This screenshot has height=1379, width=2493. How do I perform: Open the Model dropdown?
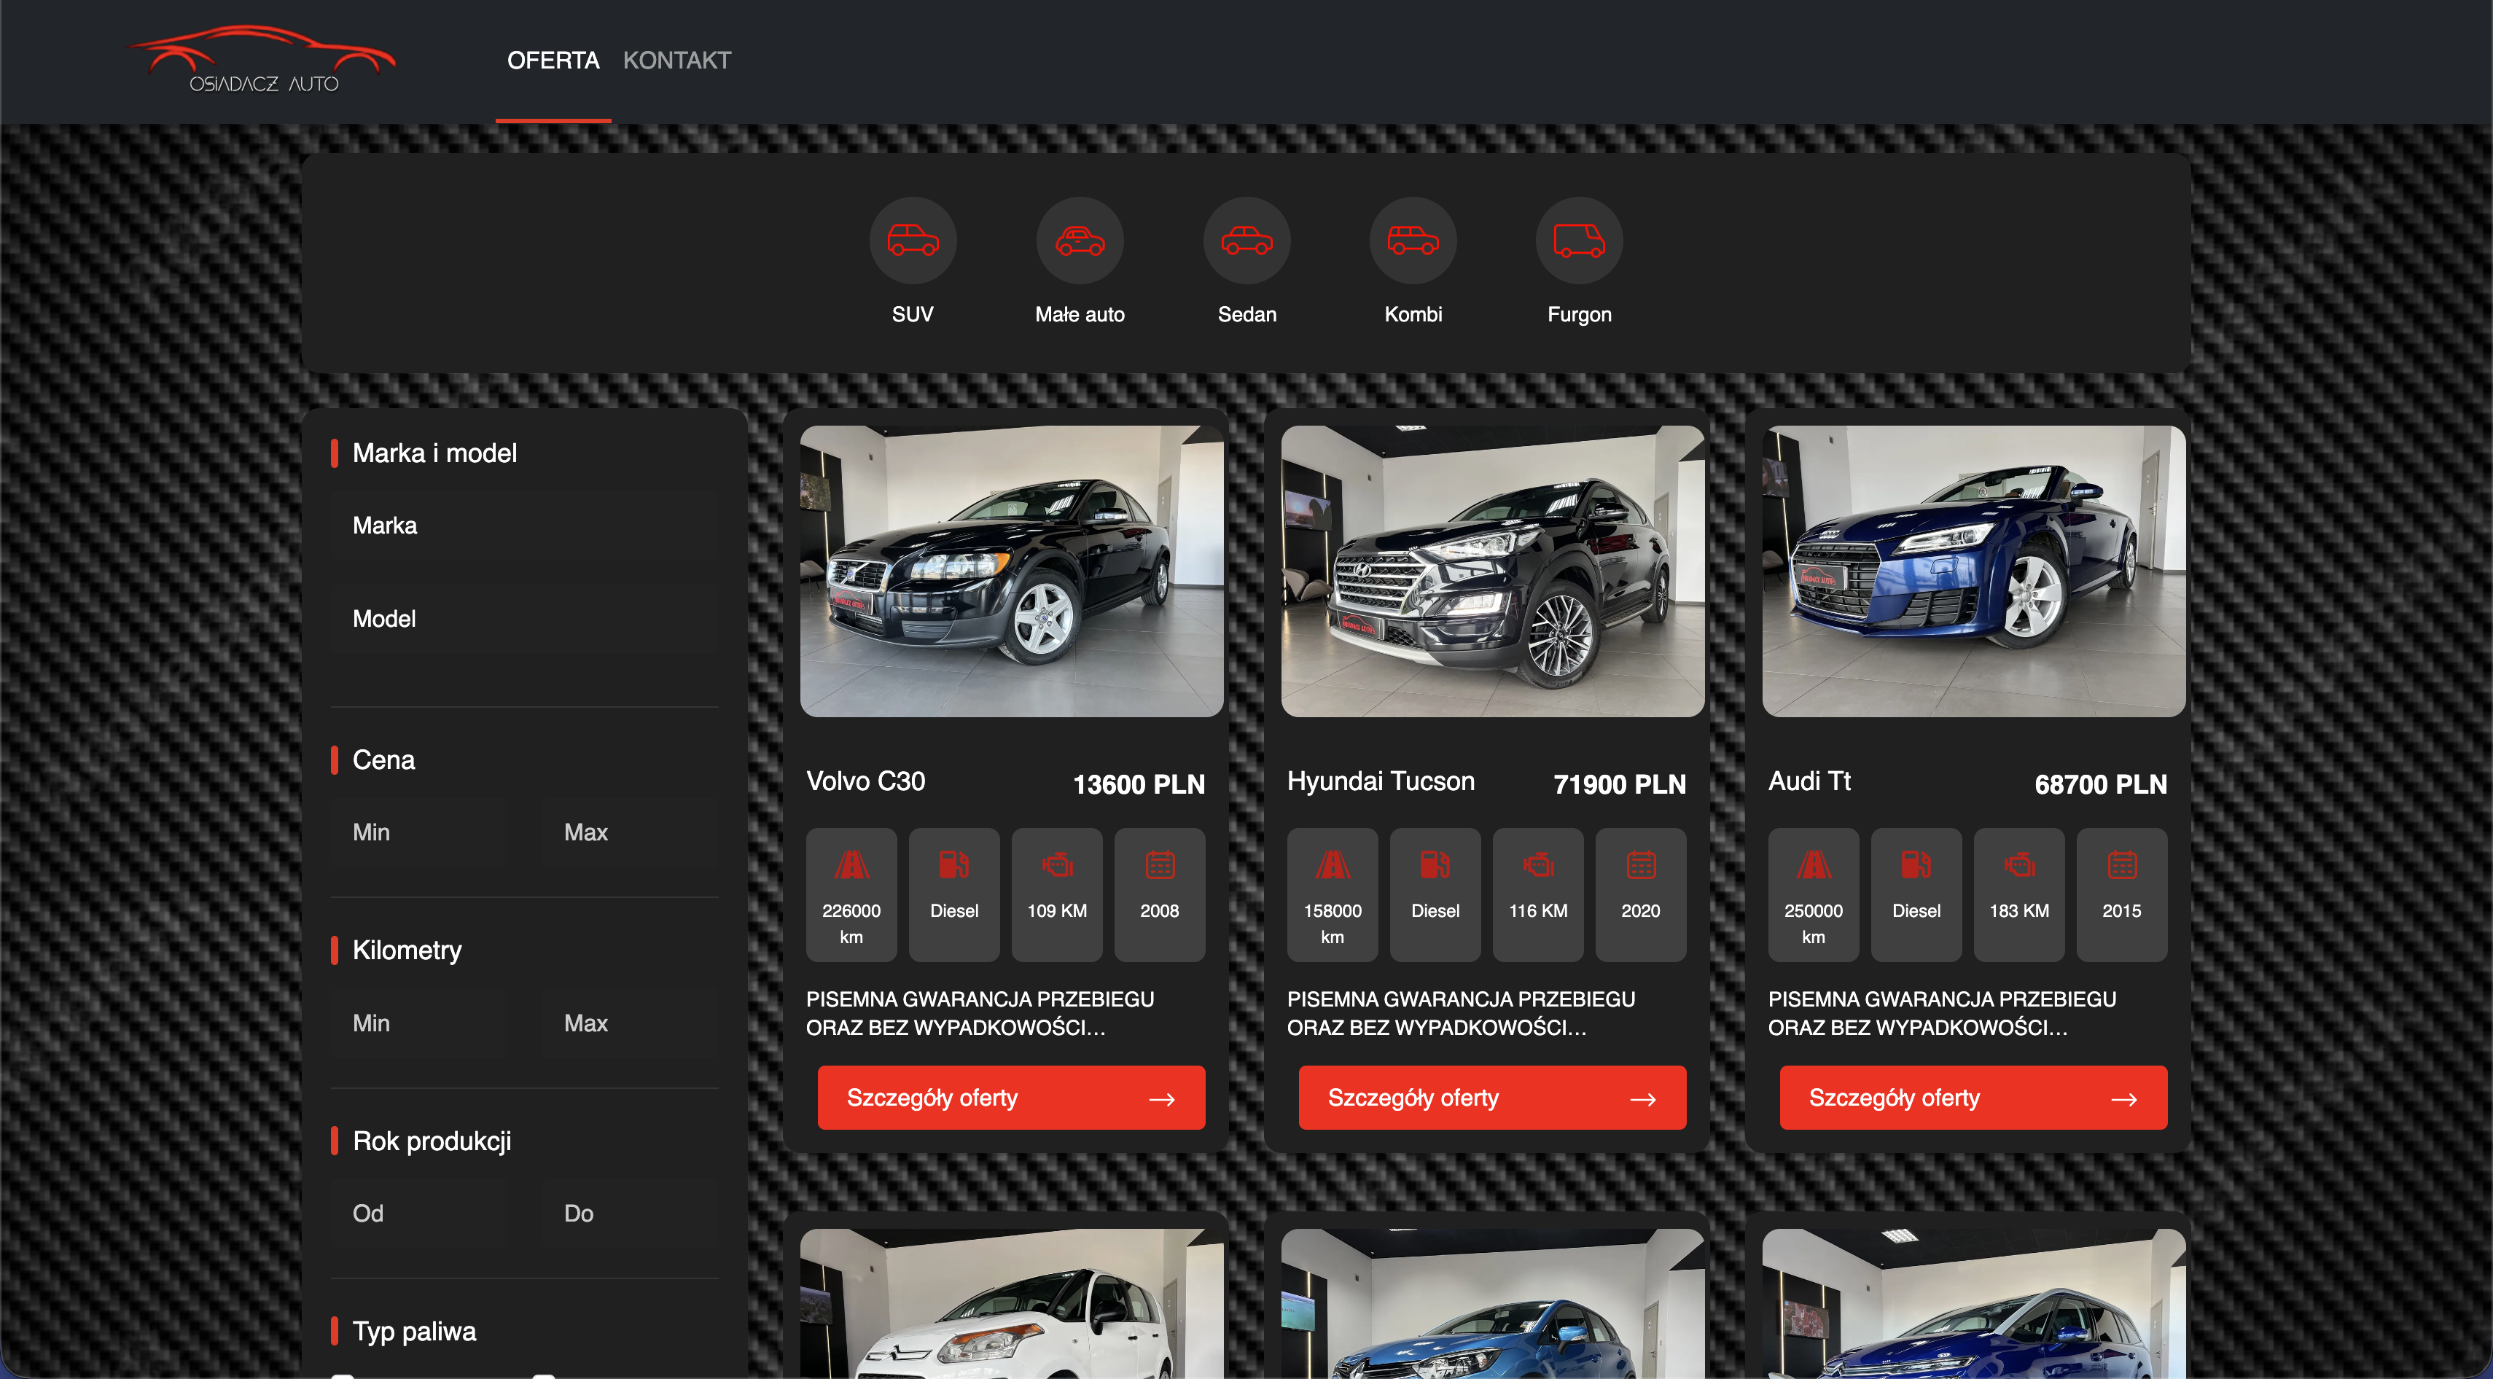point(523,618)
